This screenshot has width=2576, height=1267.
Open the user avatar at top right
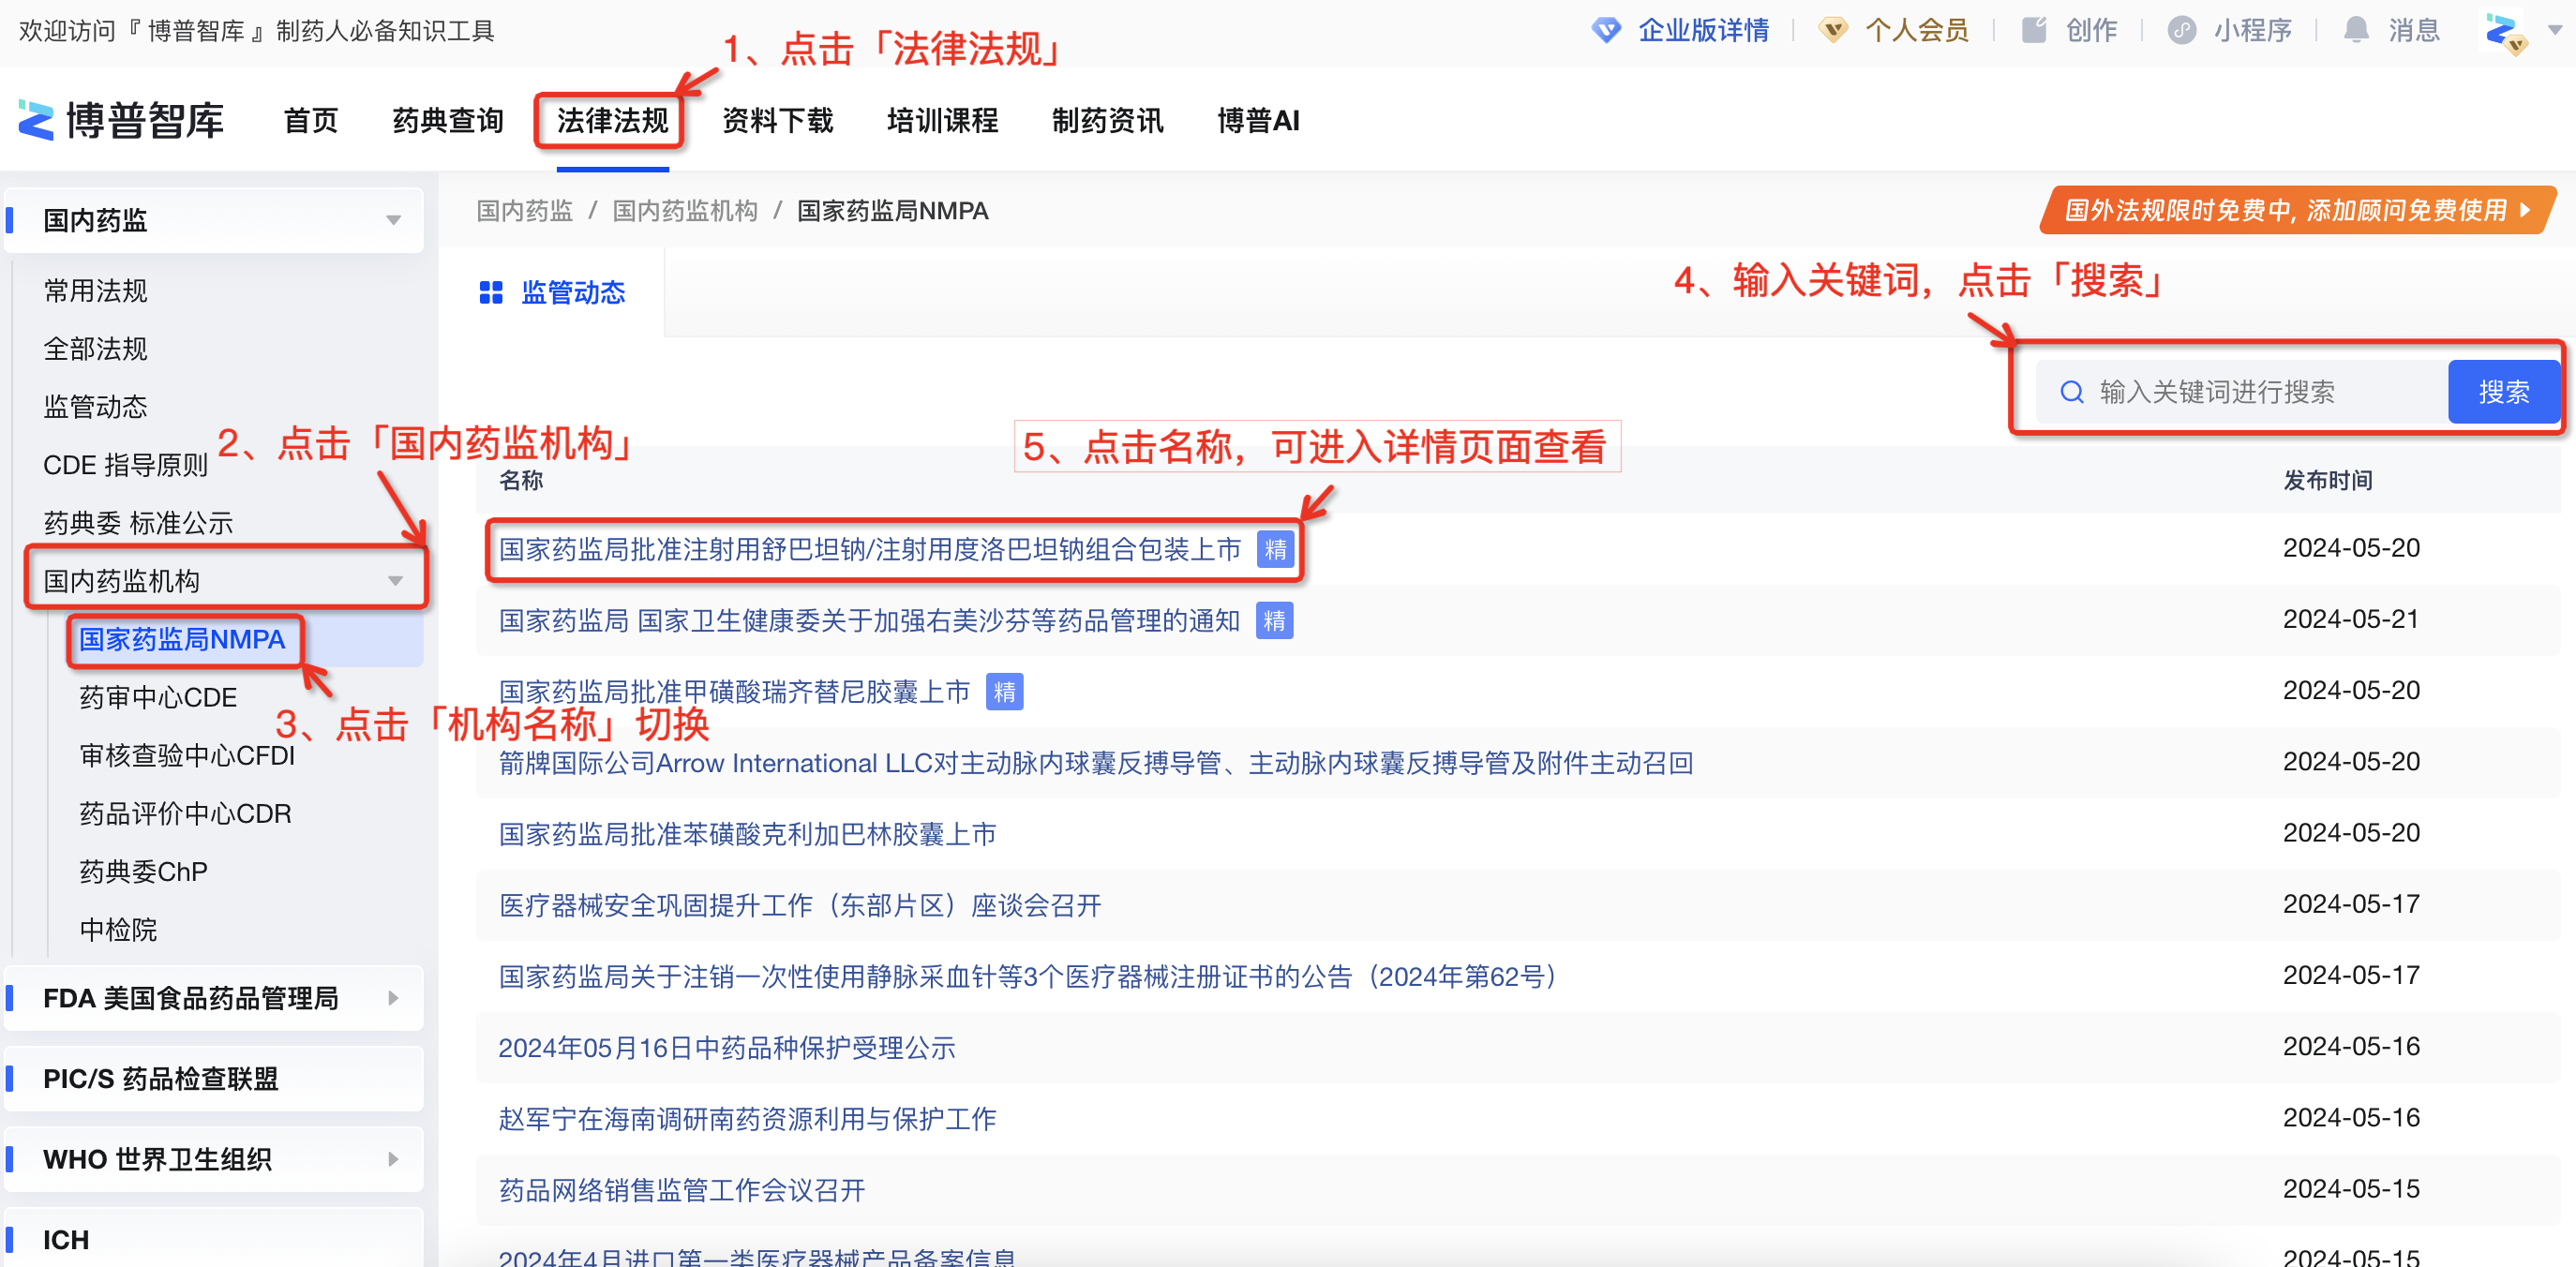2505,32
